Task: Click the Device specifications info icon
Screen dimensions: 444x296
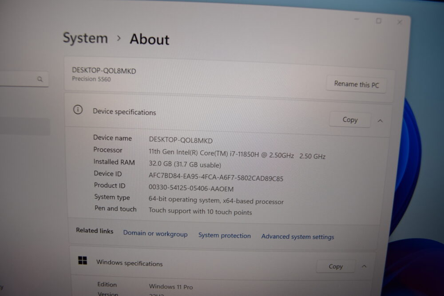Action: click(x=78, y=110)
